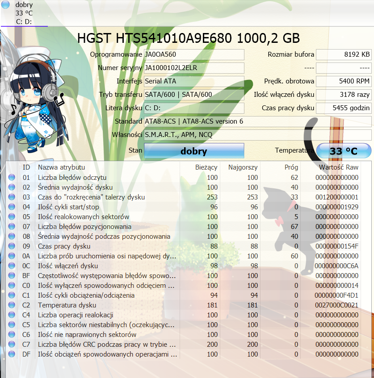Click the status orb of attribute 0C

tap(12, 266)
